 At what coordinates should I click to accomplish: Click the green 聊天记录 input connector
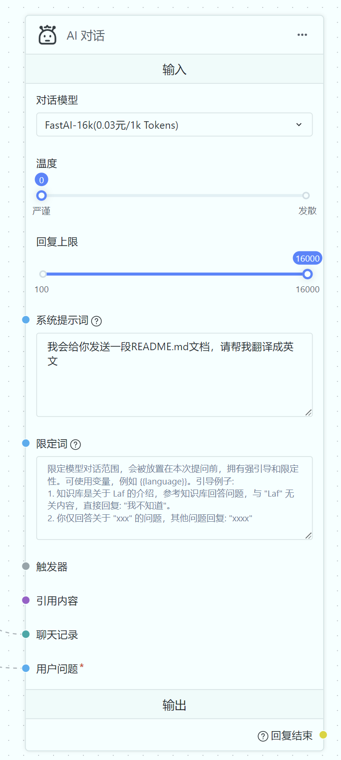point(26,634)
